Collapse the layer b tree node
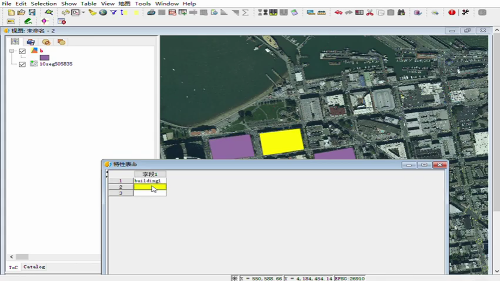 pyautogui.click(x=12, y=51)
